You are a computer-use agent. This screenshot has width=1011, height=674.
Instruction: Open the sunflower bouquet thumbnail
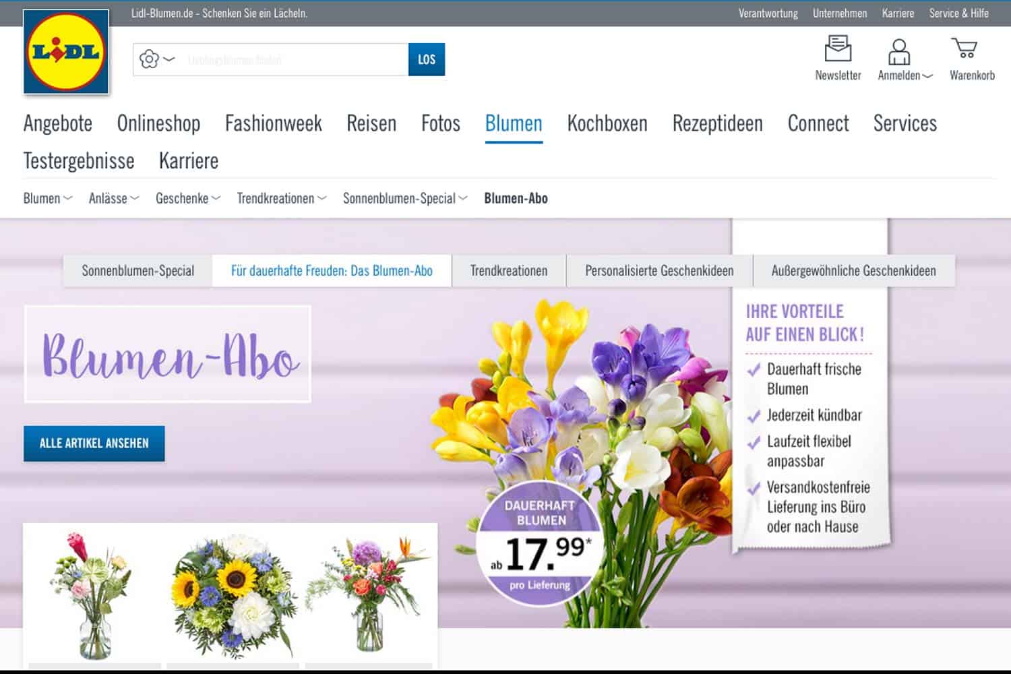click(x=233, y=595)
